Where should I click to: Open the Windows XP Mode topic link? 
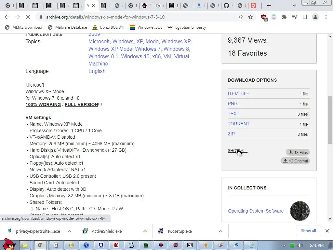[x=111, y=49]
